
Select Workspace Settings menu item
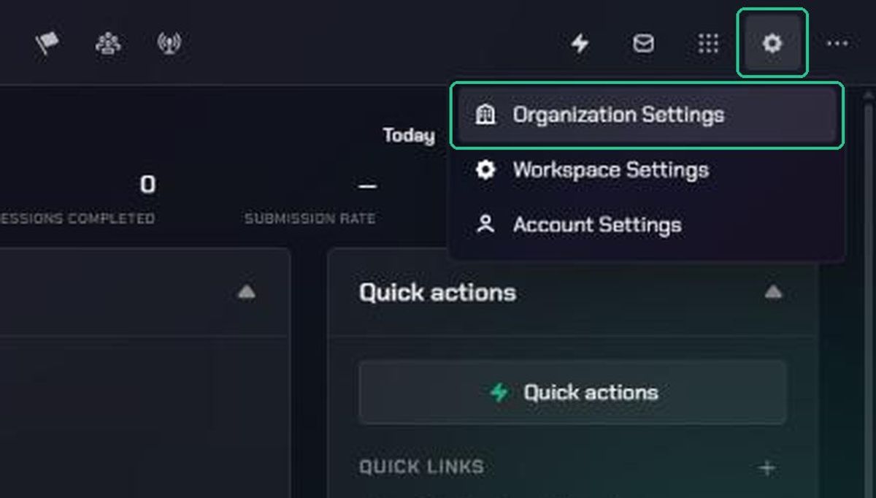pos(647,170)
